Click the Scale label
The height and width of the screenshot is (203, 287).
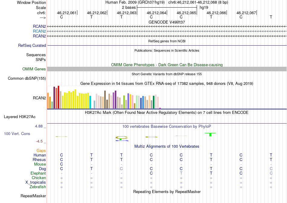[41, 8]
